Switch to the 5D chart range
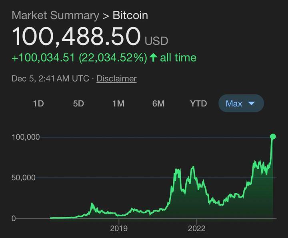288x238 pixels. (78, 104)
